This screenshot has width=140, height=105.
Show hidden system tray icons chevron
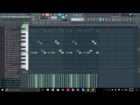pyautogui.click(x=106, y=90)
